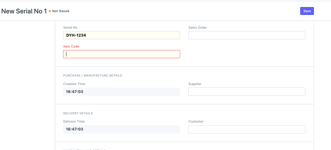The height and width of the screenshot is (150, 331).
Task: Open the Sales Order link field
Action: pyautogui.click(x=247, y=35)
